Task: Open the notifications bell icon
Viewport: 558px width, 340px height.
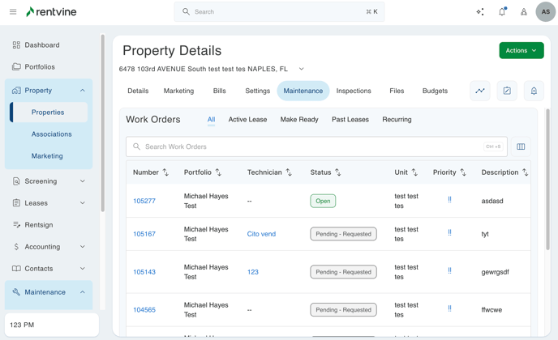Action: (x=502, y=12)
